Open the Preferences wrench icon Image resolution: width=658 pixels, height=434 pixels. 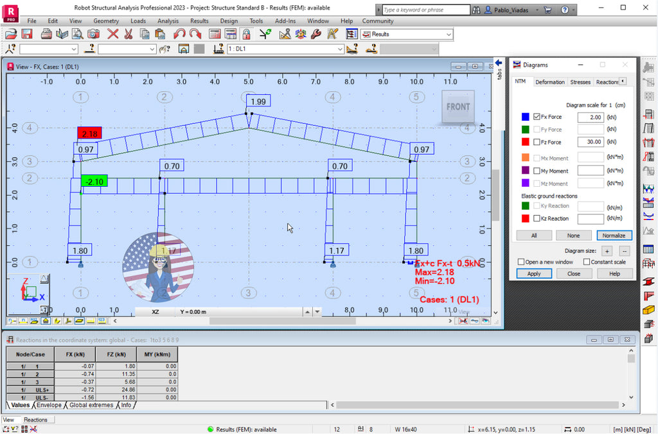pyautogui.click(x=316, y=34)
